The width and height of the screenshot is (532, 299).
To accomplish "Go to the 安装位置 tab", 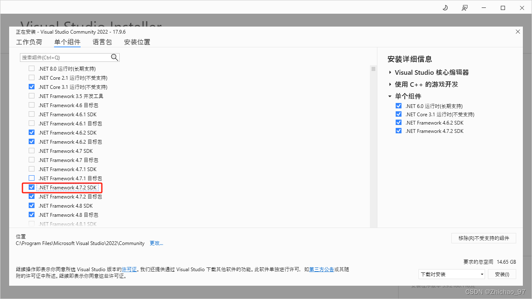I will click(x=137, y=42).
